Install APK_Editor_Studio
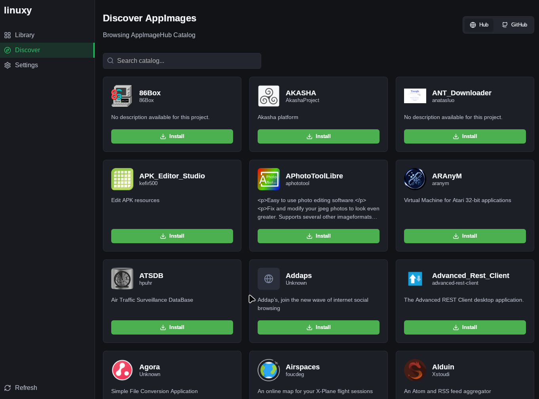 (x=172, y=236)
